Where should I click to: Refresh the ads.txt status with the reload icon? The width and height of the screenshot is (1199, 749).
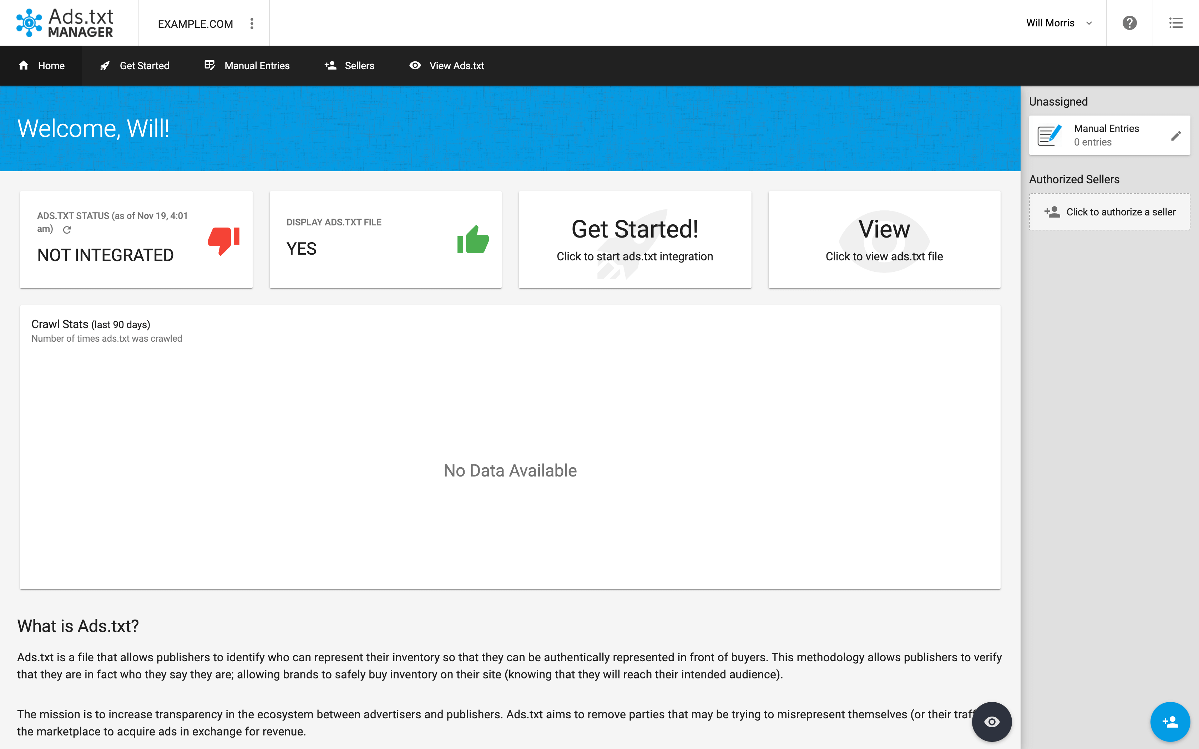pos(67,229)
